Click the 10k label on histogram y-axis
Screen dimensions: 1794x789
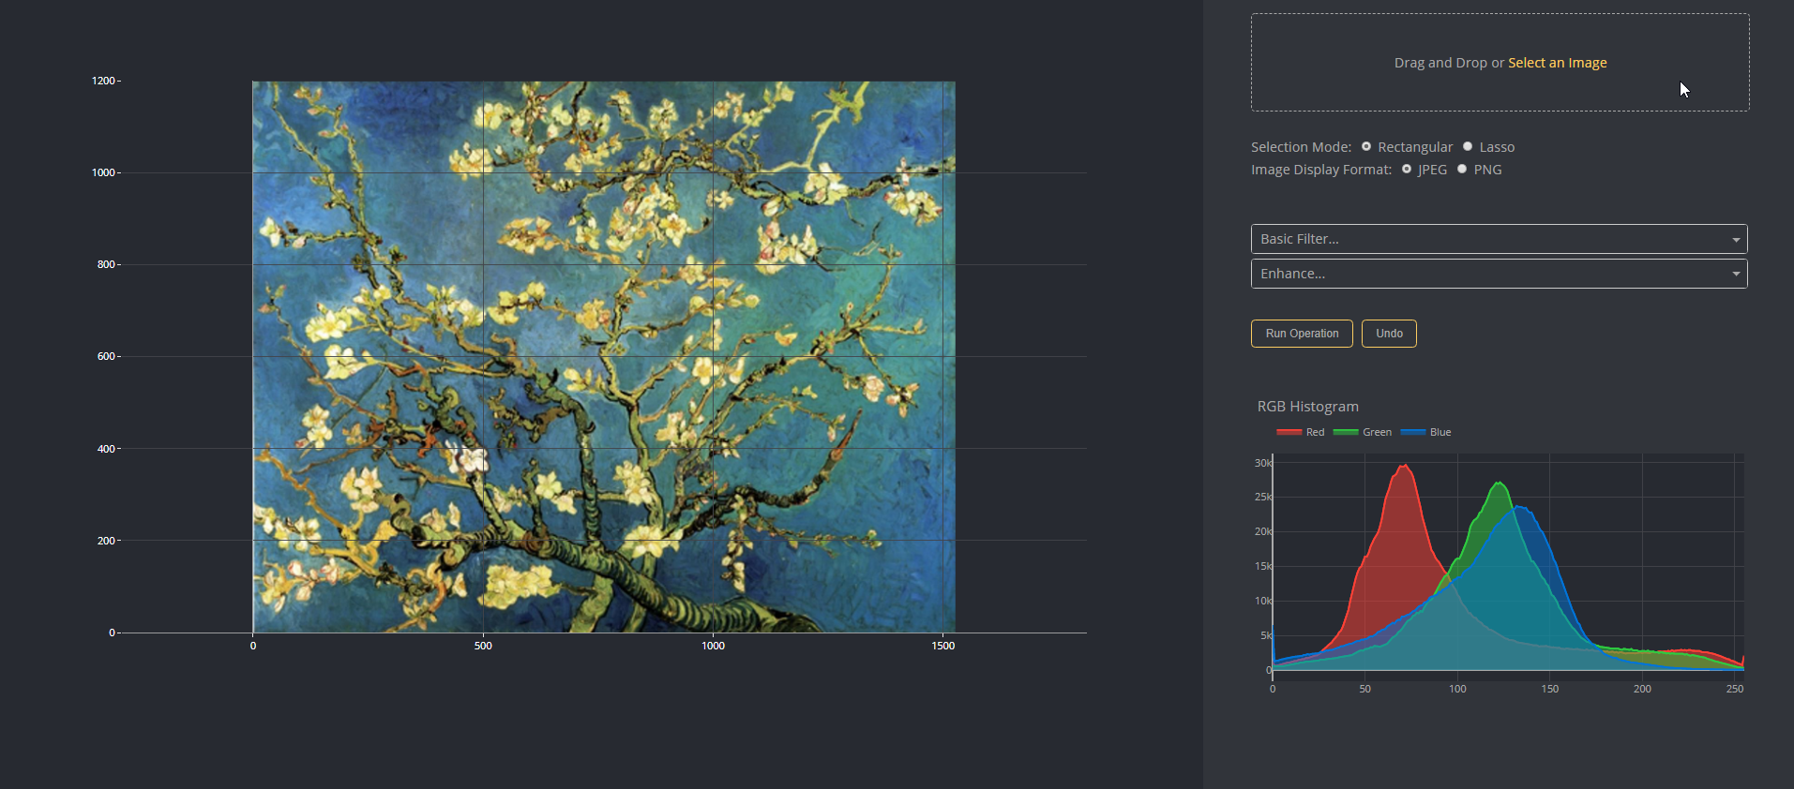click(x=1263, y=601)
